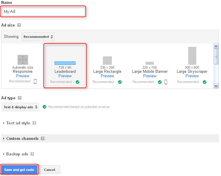Expand the Backup ads section

pyautogui.click(x=16, y=154)
